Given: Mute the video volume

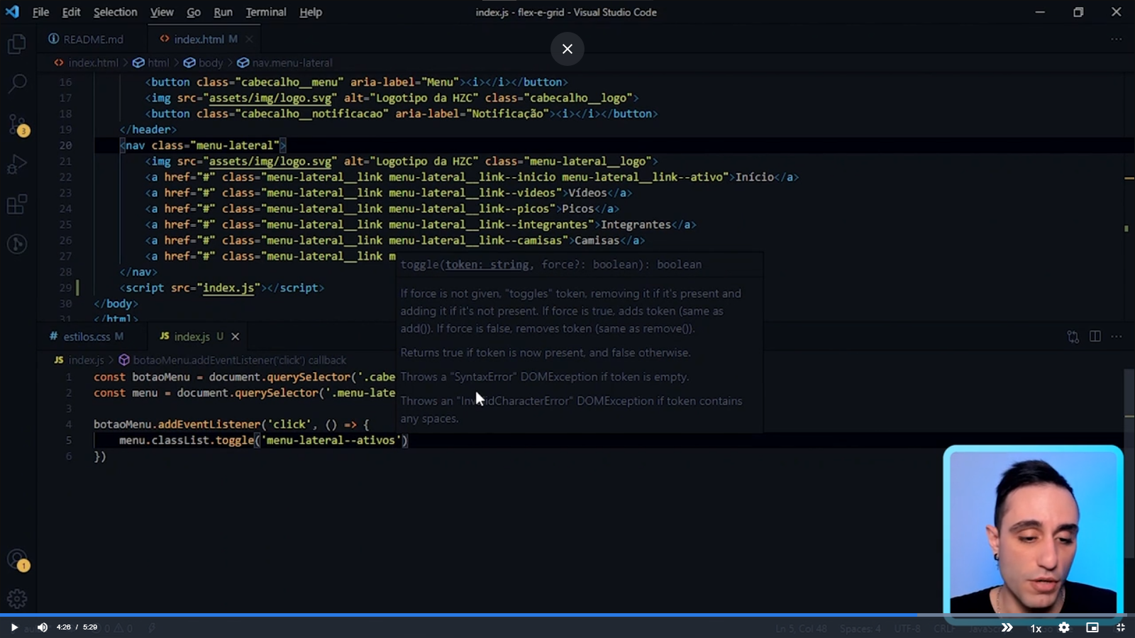Looking at the screenshot, I should coord(43,627).
